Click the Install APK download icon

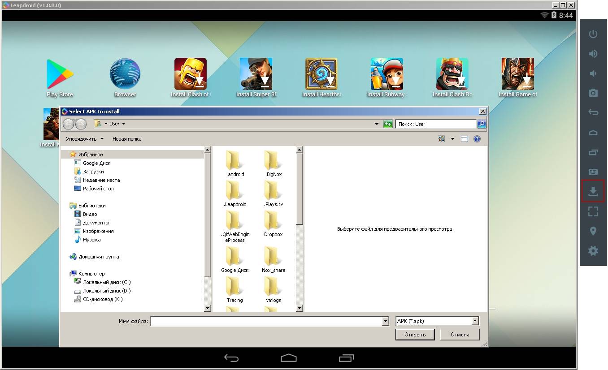point(593,191)
